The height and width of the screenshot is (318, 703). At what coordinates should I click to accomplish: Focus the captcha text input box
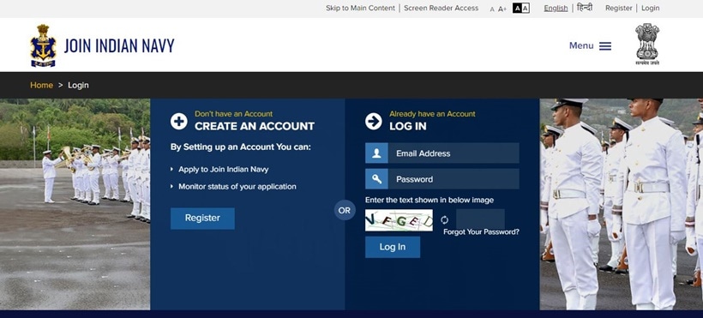point(480,218)
